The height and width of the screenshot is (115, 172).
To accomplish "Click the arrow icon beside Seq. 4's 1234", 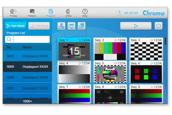I will click(80, 63).
